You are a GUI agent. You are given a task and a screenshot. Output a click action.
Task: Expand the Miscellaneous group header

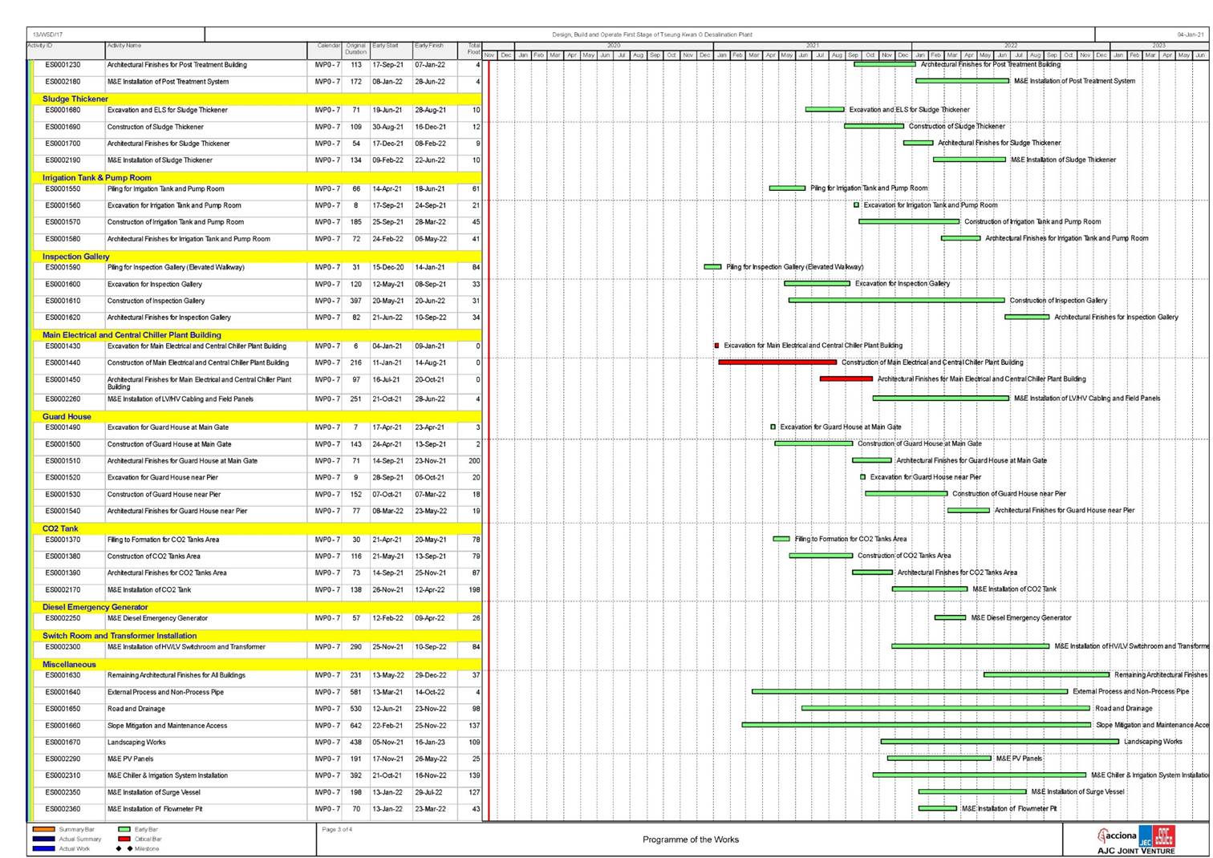coord(69,665)
